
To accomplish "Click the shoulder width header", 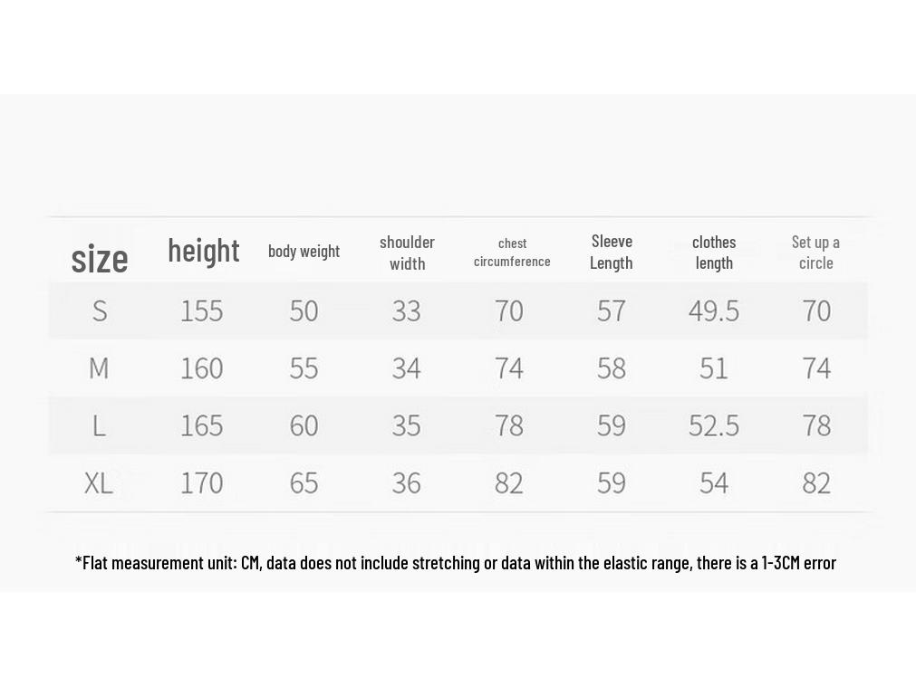I will tap(407, 253).
